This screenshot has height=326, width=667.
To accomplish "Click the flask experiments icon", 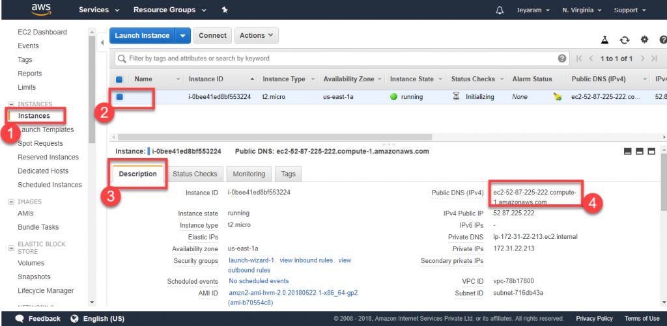I will point(604,40).
